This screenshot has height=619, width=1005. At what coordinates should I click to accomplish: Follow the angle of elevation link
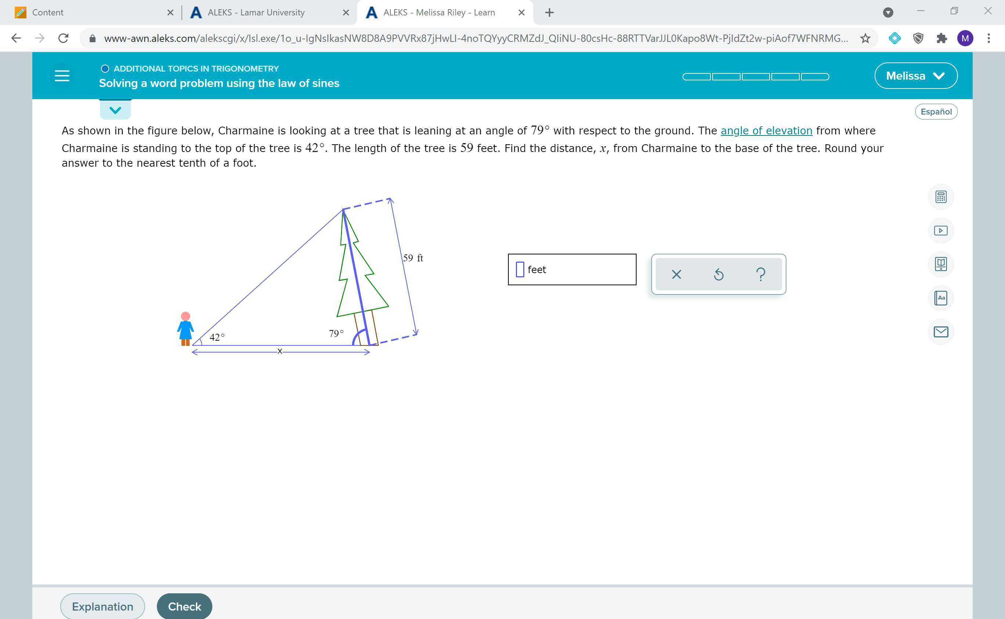click(x=766, y=131)
